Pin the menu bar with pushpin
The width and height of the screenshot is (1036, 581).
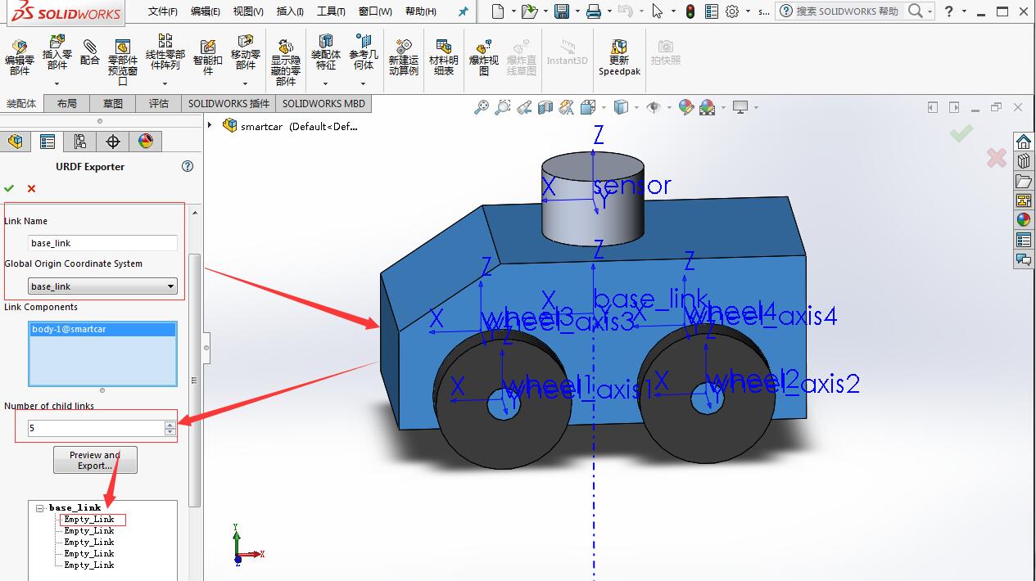point(464,11)
